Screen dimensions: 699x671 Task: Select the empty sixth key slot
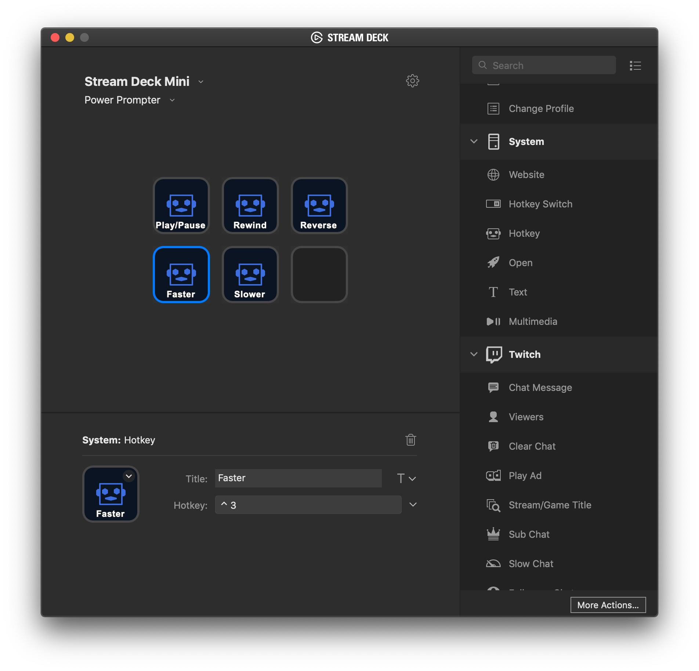click(319, 275)
